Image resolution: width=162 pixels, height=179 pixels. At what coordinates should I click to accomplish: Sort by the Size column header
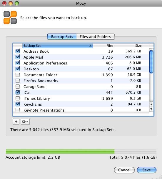tap(128, 46)
